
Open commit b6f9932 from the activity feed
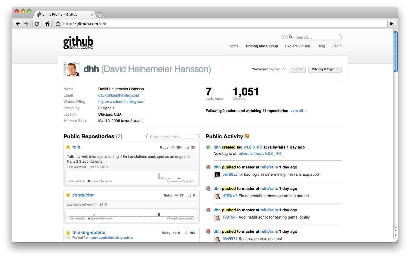tap(230, 174)
